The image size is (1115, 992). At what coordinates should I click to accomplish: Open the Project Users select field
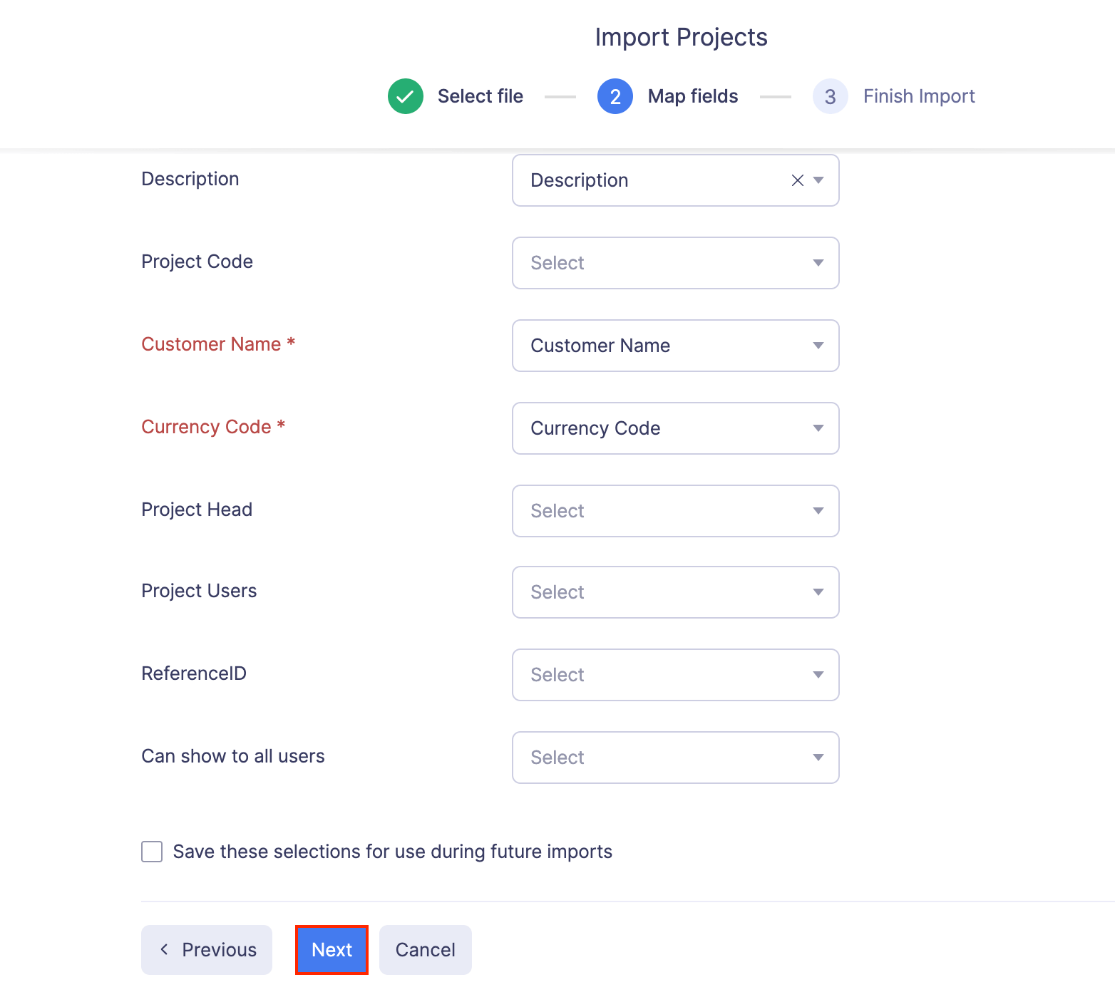pyautogui.click(x=675, y=592)
